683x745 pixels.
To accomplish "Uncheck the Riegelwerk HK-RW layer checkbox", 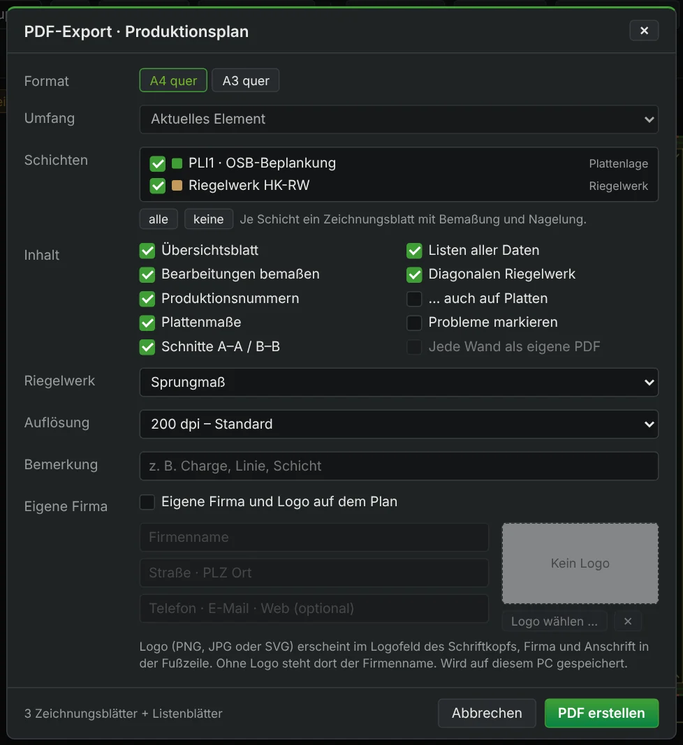I will (x=157, y=185).
